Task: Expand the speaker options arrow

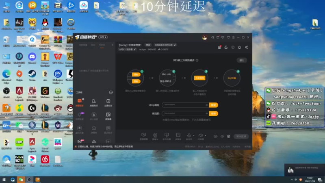Action: pyautogui.click(x=206, y=136)
